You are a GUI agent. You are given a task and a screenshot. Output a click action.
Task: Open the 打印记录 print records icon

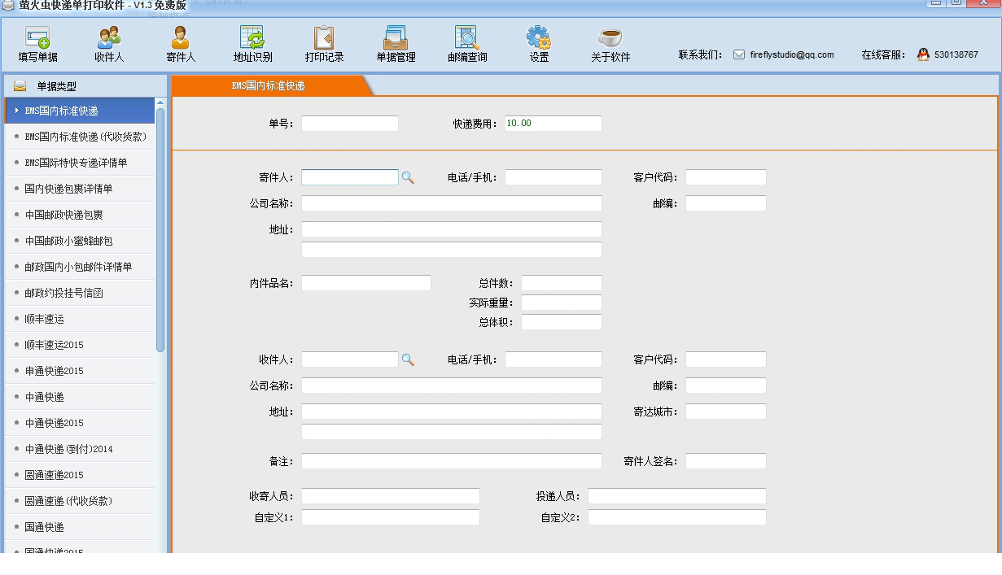(324, 45)
